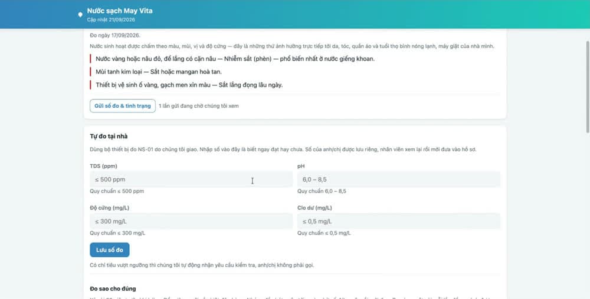The height and width of the screenshot is (299, 590).
Task: Click into the Độ cứng (mg/L) field
Action: pyautogui.click(x=191, y=221)
